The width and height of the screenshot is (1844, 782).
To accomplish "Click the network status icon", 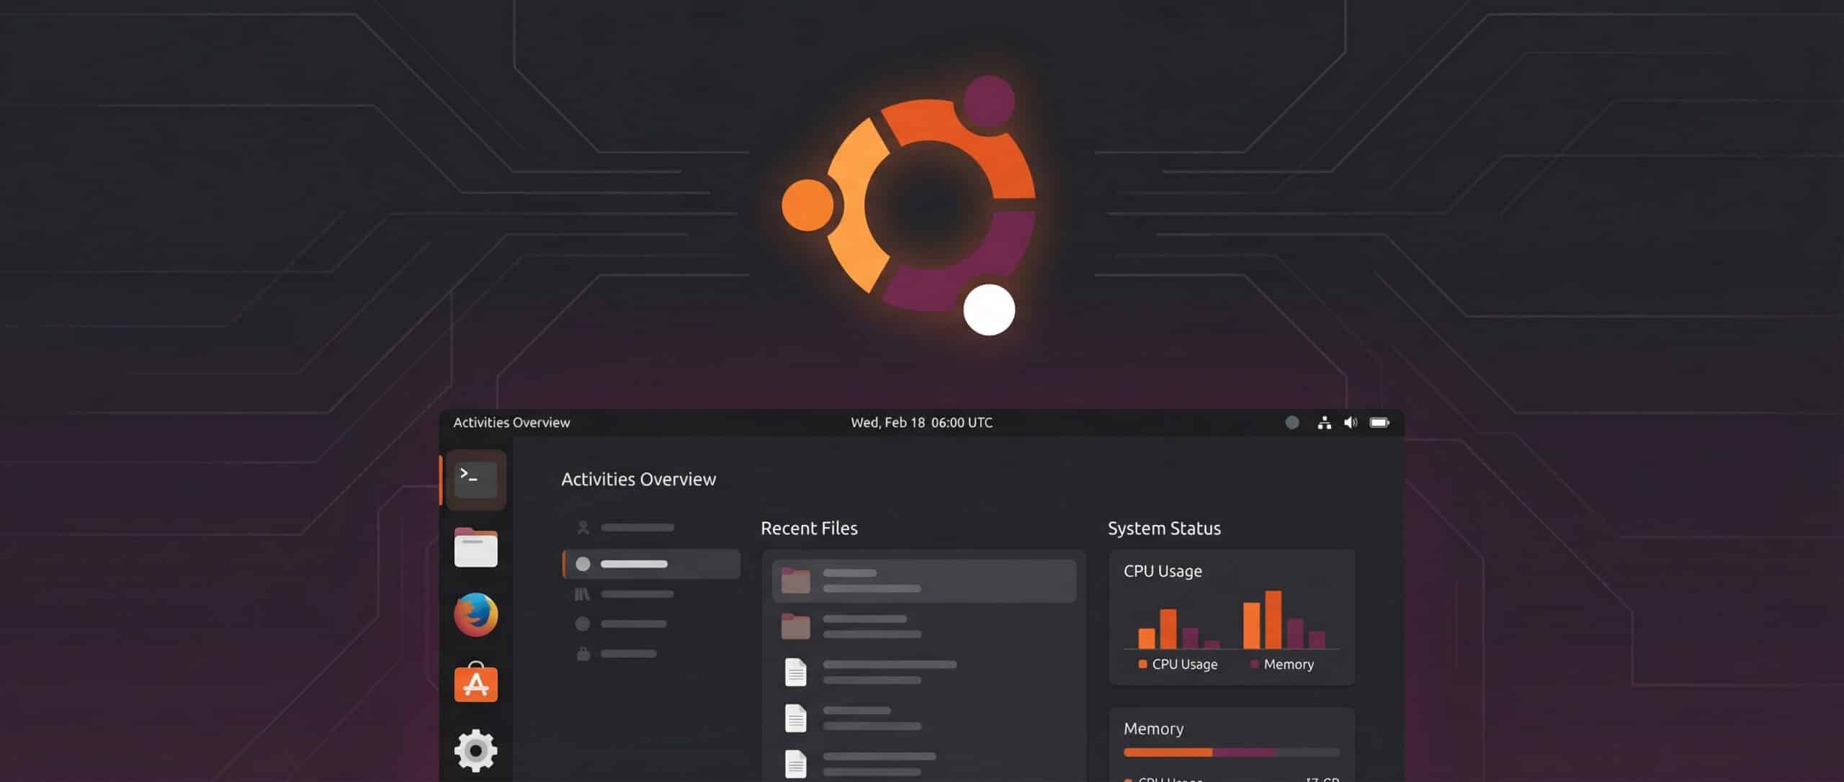I will click(1324, 423).
